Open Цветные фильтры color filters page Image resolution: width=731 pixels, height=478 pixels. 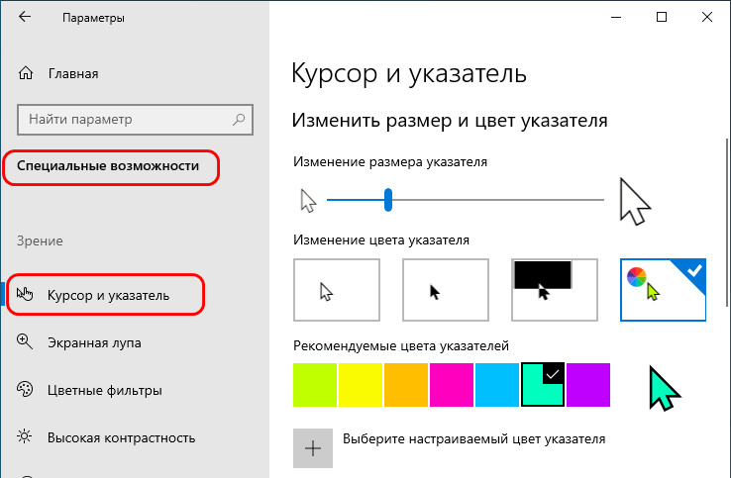[x=102, y=390]
